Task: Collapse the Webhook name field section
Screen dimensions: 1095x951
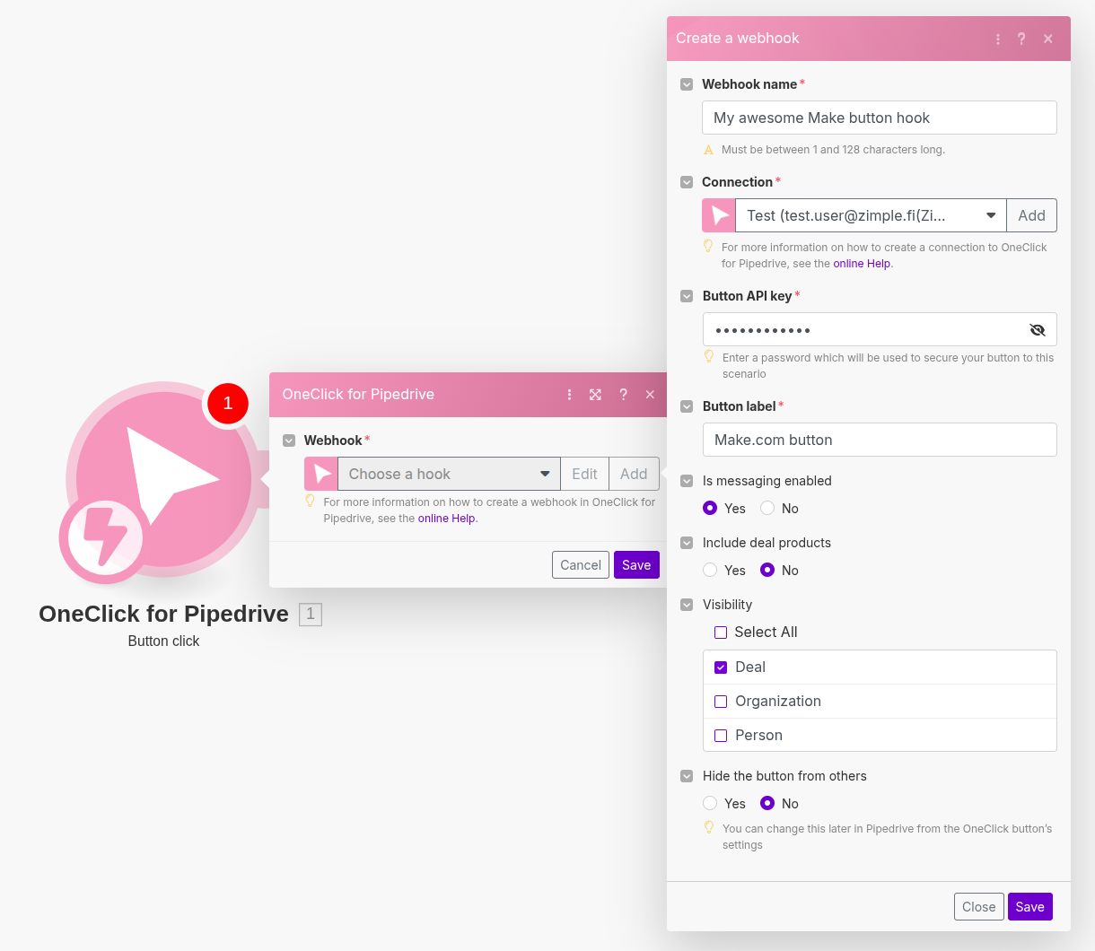Action: coord(687,84)
